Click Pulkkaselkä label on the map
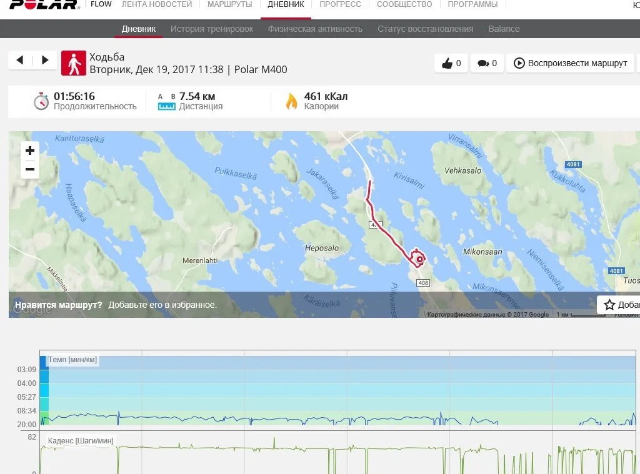This screenshot has height=474, width=640. [x=236, y=174]
